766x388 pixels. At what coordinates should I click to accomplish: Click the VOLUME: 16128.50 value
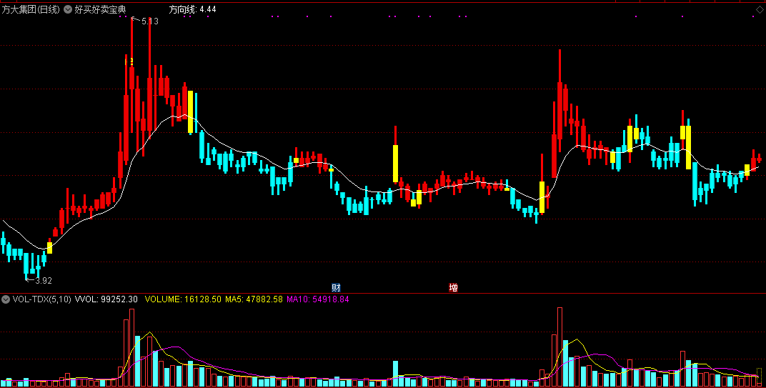click(183, 299)
